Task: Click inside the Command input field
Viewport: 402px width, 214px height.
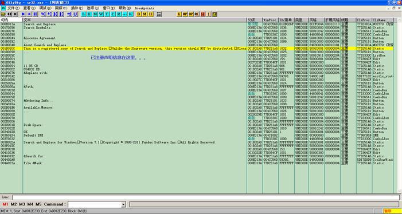Action: (95, 204)
